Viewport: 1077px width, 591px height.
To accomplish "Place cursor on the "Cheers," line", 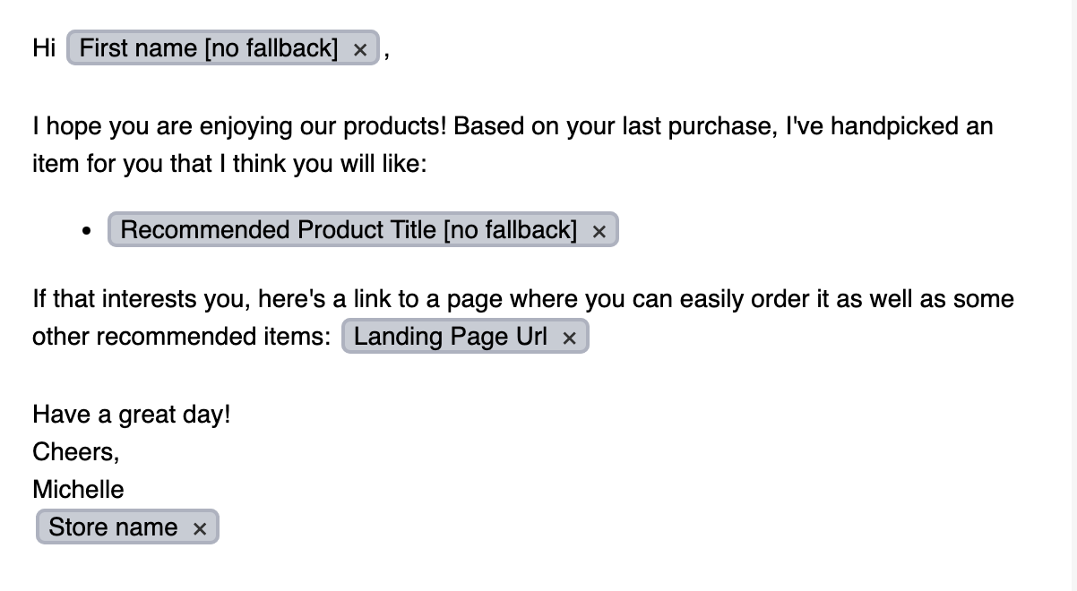I will point(75,452).
